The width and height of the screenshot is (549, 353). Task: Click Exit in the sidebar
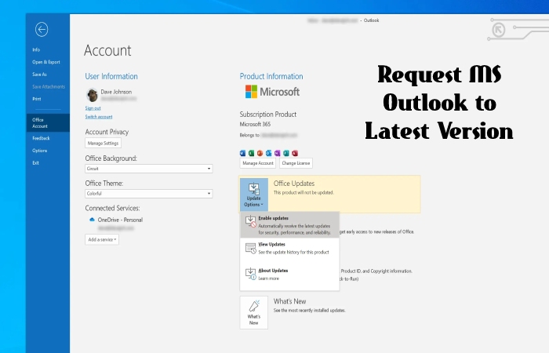click(36, 163)
